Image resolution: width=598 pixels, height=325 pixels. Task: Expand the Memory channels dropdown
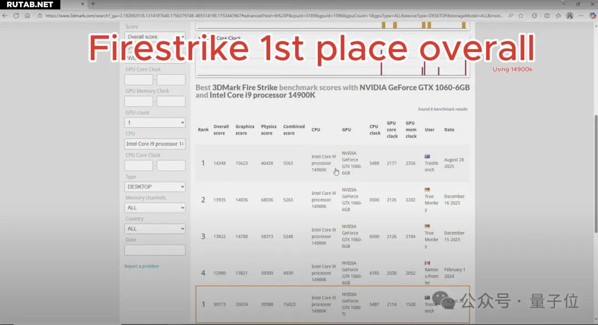[x=155, y=208]
